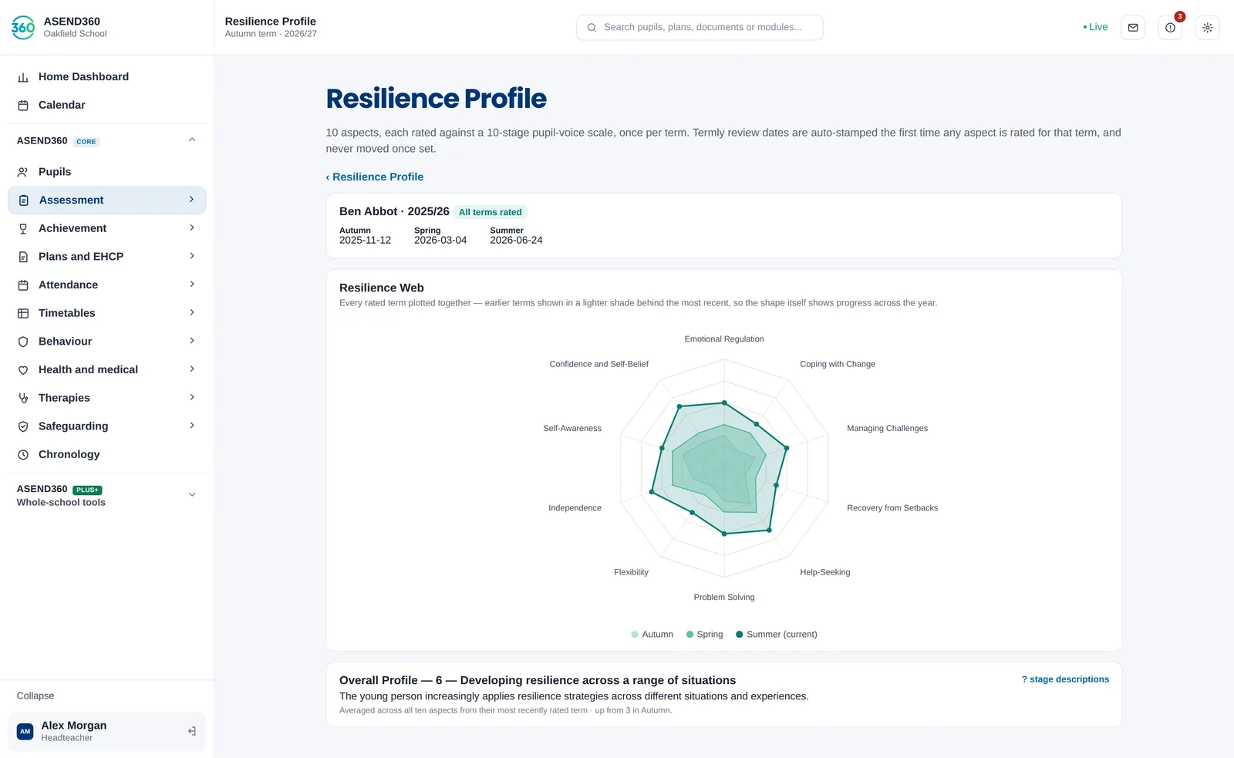
Task: Open Therapies in the sidebar
Action: point(106,398)
